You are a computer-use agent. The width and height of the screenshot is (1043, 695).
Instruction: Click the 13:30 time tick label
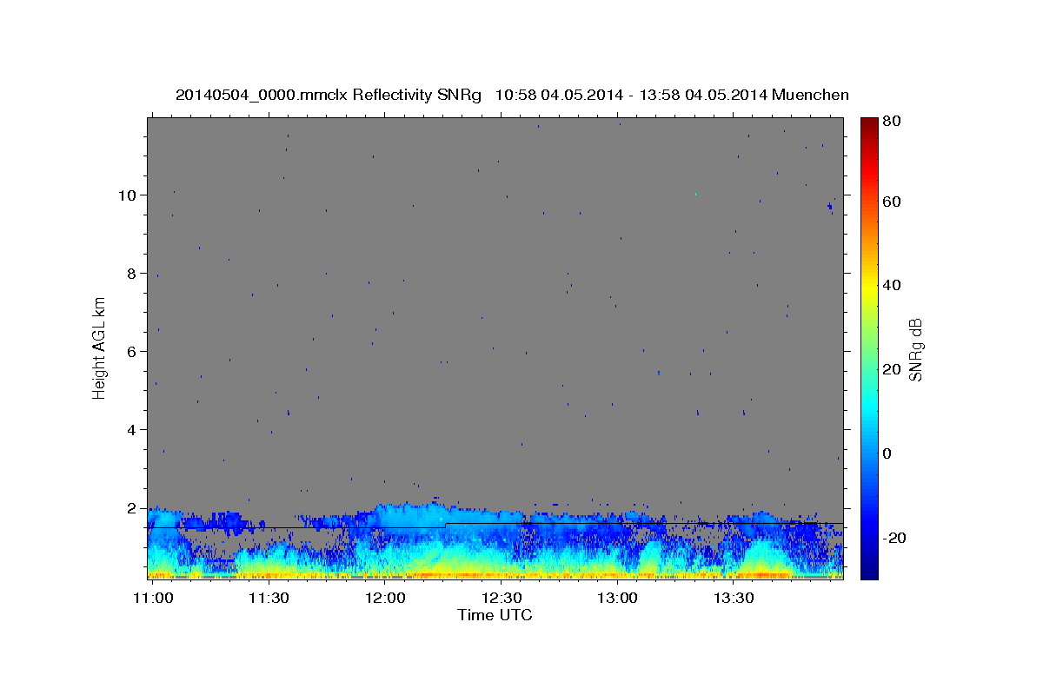click(734, 599)
